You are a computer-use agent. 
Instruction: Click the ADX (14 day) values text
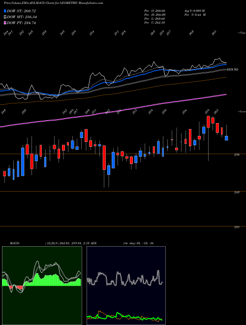(138, 243)
